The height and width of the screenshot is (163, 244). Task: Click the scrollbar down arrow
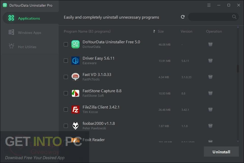[x=238, y=141]
